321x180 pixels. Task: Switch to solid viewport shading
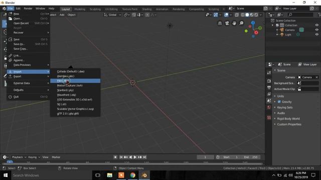tap(247, 15)
